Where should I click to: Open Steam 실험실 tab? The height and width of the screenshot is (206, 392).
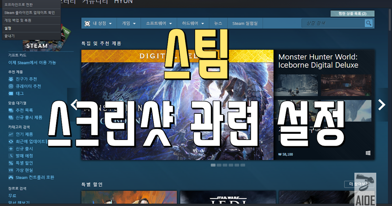click(x=245, y=23)
